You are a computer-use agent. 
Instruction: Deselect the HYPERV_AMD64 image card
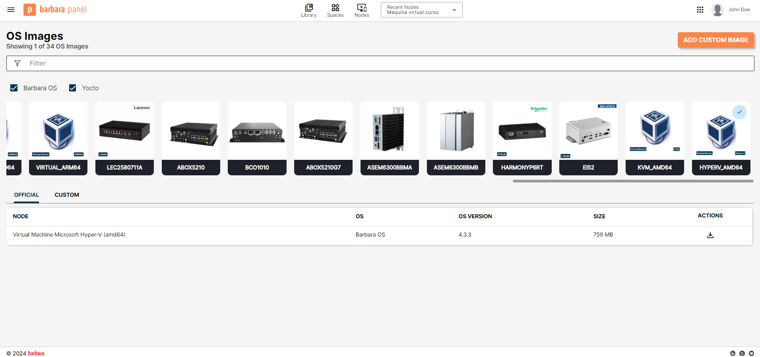click(x=721, y=138)
